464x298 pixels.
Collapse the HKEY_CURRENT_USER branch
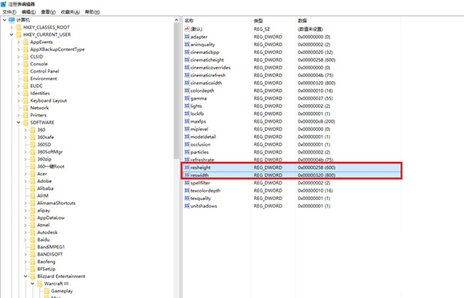(x=12, y=35)
